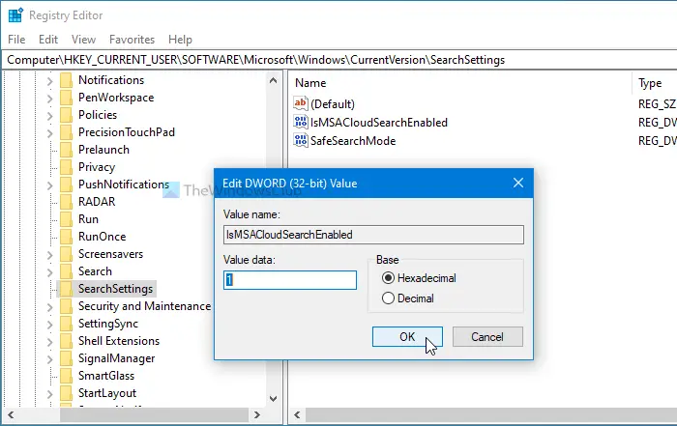Click the Value name field
The width and height of the screenshot is (677, 426).
pos(373,235)
